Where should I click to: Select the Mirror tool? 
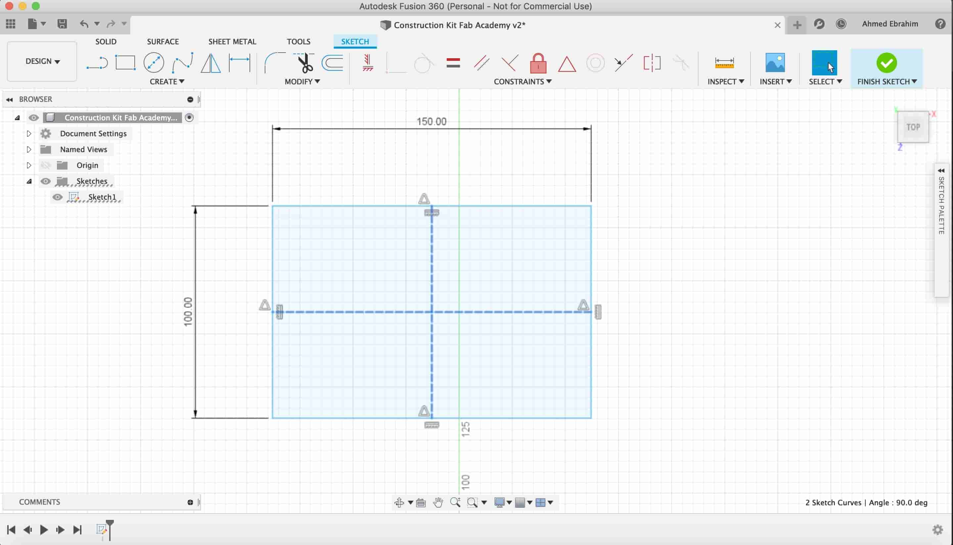tap(211, 63)
